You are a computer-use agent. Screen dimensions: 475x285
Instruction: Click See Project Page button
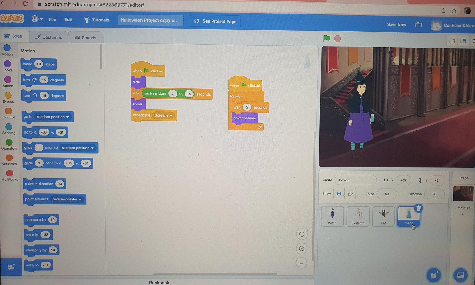coord(215,21)
